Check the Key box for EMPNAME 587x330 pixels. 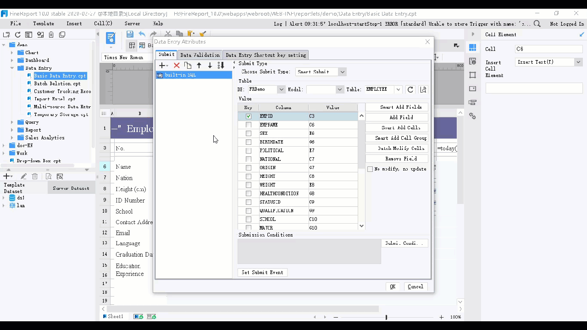(249, 125)
